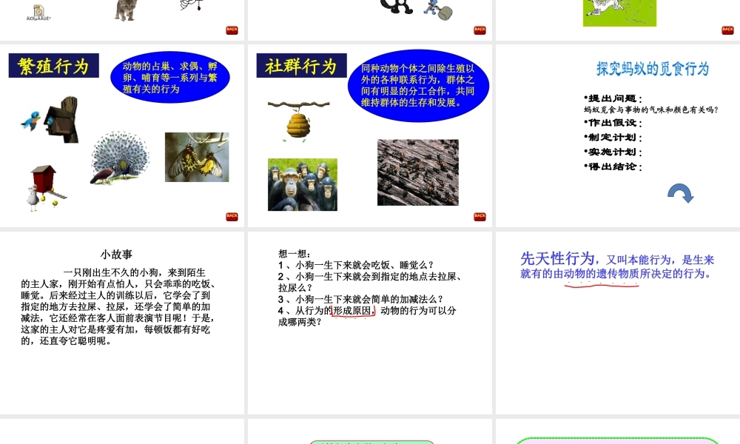The image size is (740, 444).
Task: Select the red hen house clipart
Action: click(x=46, y=188)
